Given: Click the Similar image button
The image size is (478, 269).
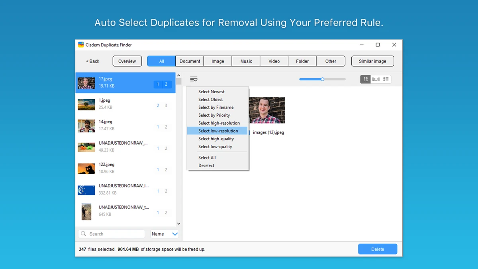Looking at the screenshot, I should pos(372,61).
